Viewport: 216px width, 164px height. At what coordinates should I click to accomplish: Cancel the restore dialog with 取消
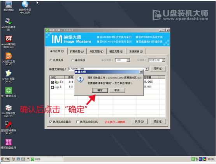[117, 91]
